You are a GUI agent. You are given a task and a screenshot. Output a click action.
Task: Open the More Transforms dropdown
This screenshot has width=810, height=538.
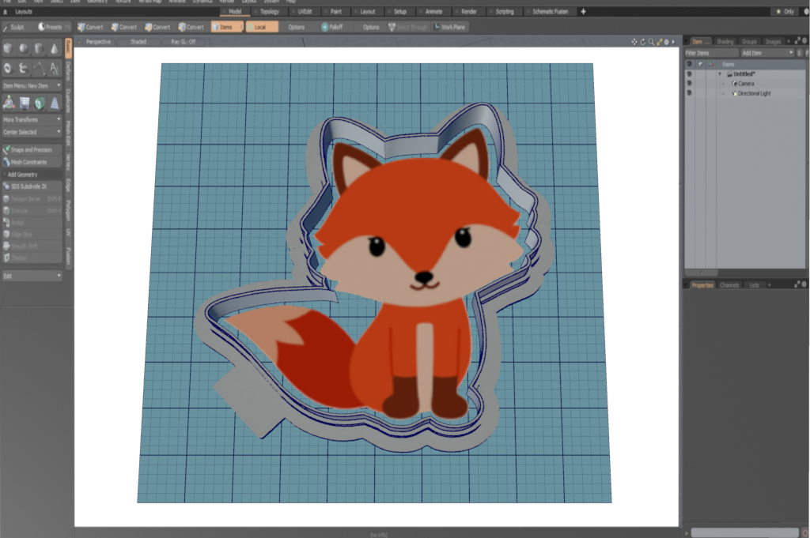coord(32,119)
